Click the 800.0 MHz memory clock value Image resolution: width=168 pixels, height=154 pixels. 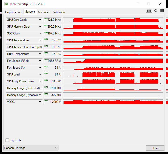click(53, 27)
